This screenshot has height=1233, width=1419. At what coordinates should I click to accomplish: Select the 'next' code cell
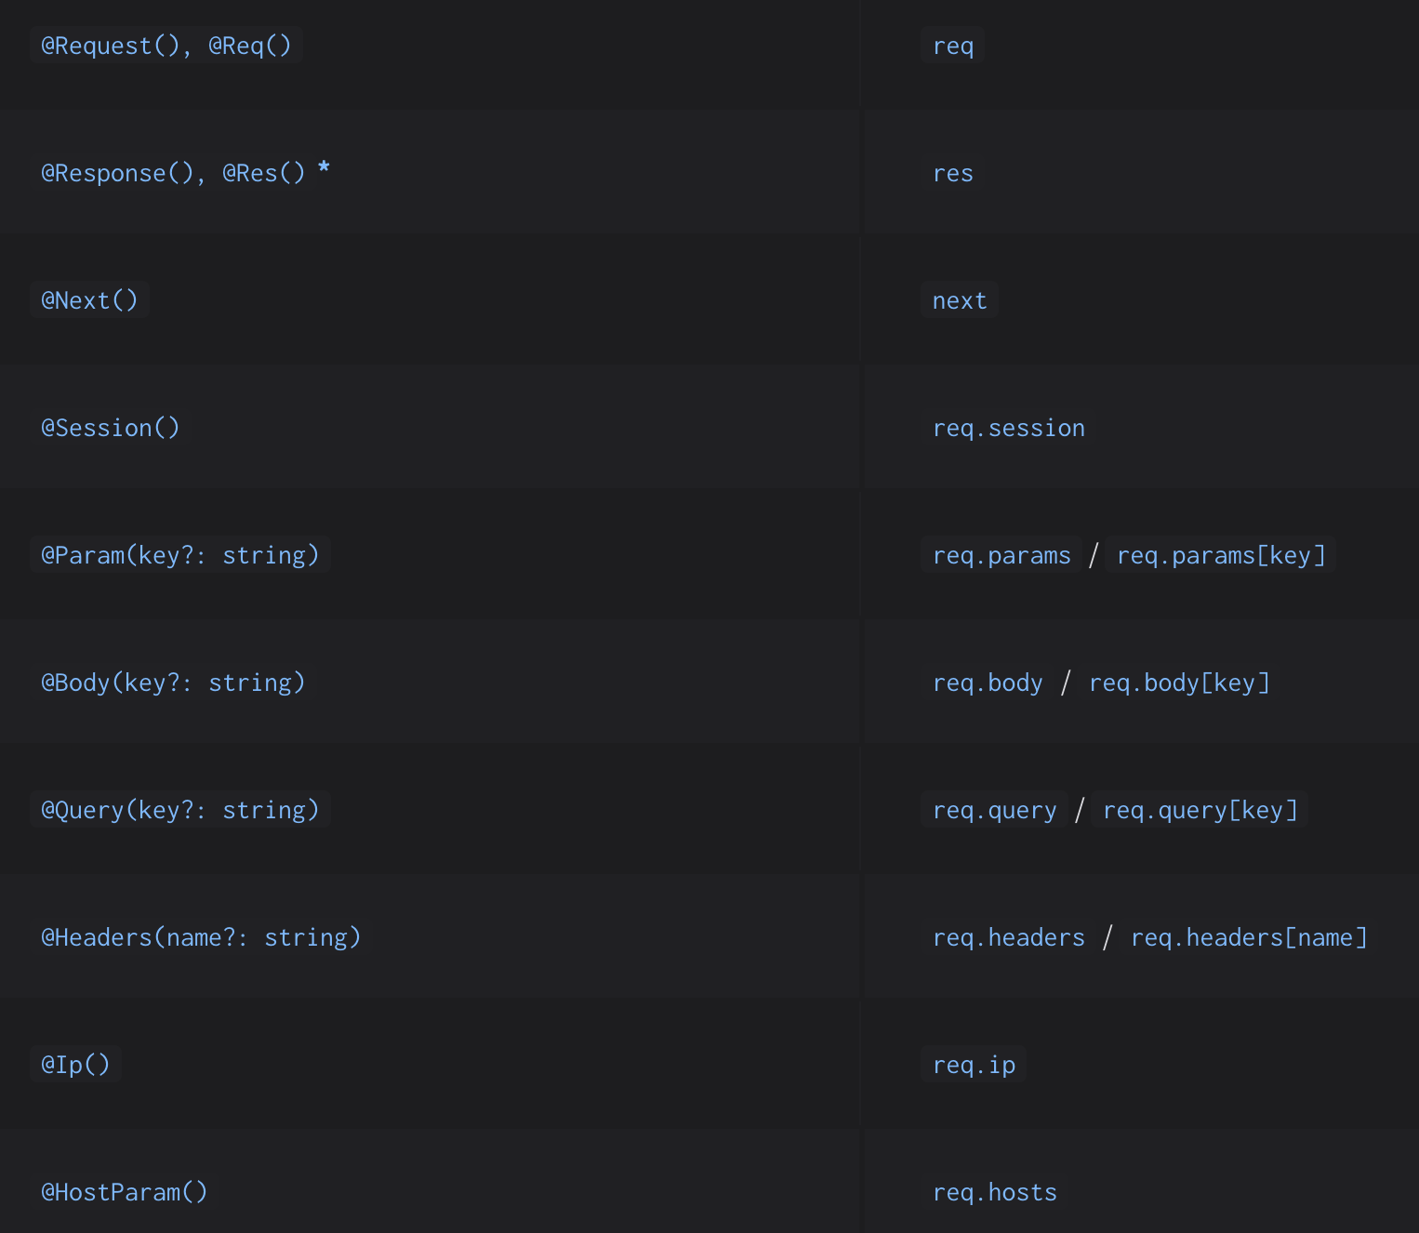pos(960,300)
